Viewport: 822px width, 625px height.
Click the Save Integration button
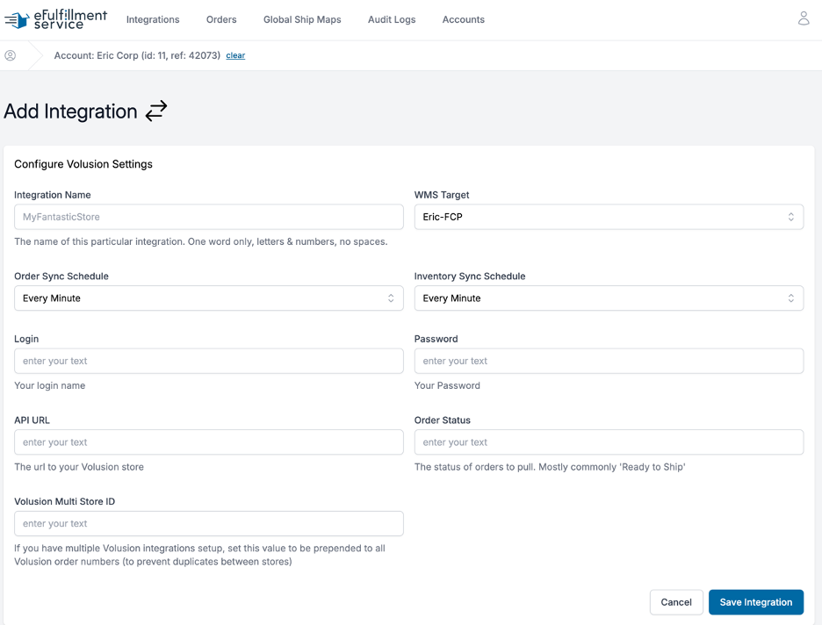point(755,602)
